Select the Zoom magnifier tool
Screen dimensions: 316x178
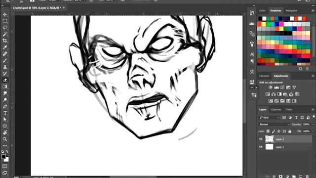tap(5, 139)
